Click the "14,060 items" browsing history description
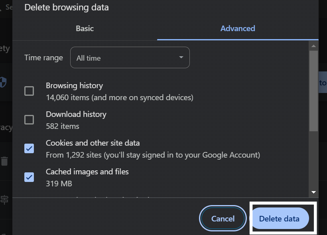 coord(119,97)
